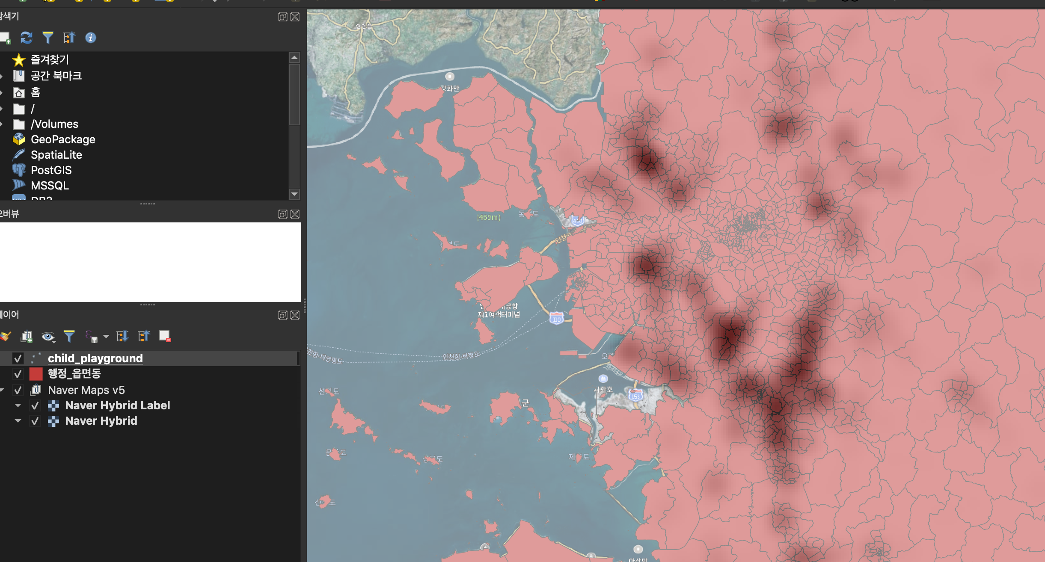
Task: Toggle the 행정_읍면동 layer checkbox
Action: pyautogui.click(x=18, y=374)
